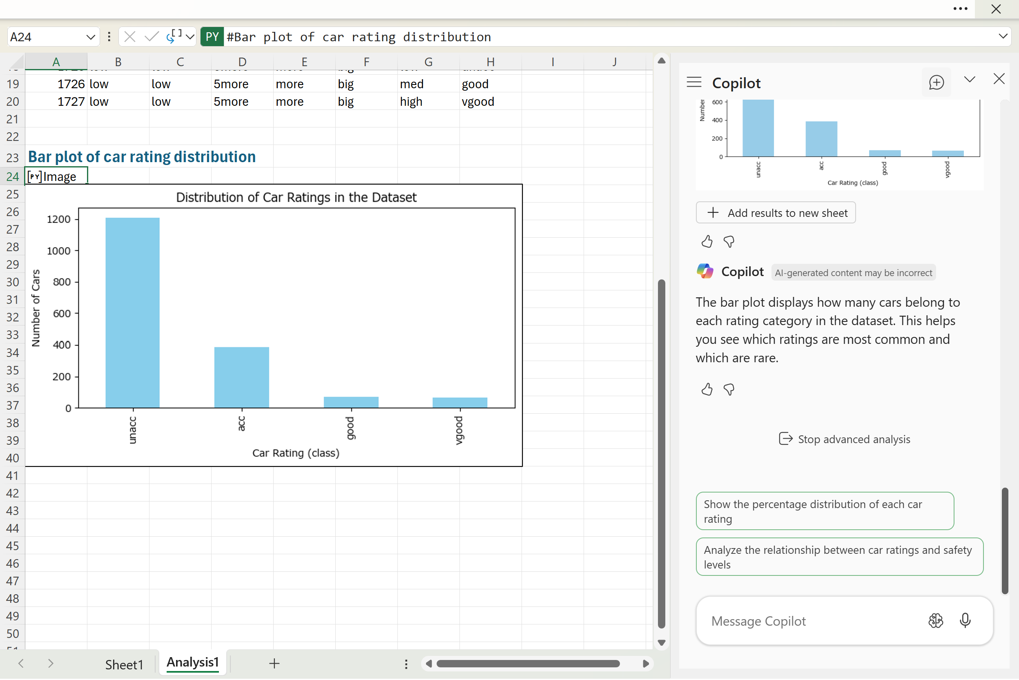This screenshot has width=1019, height=680.
Task: Add a new sheet with plus
Action: [274, 663]
